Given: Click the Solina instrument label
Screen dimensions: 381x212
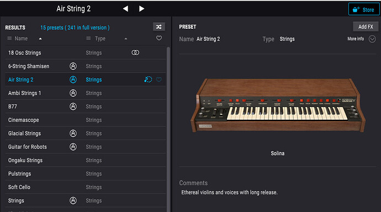Looking at the screenshot, I should pyautogui.click(x=278, y=153).
